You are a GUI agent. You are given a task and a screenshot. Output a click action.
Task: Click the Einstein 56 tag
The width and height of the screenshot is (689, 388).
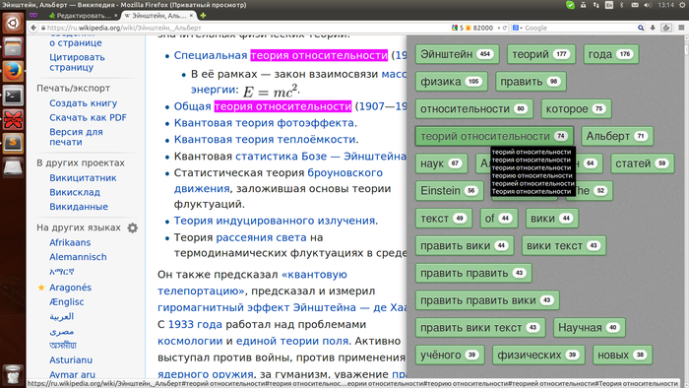(x=450, y=190)
